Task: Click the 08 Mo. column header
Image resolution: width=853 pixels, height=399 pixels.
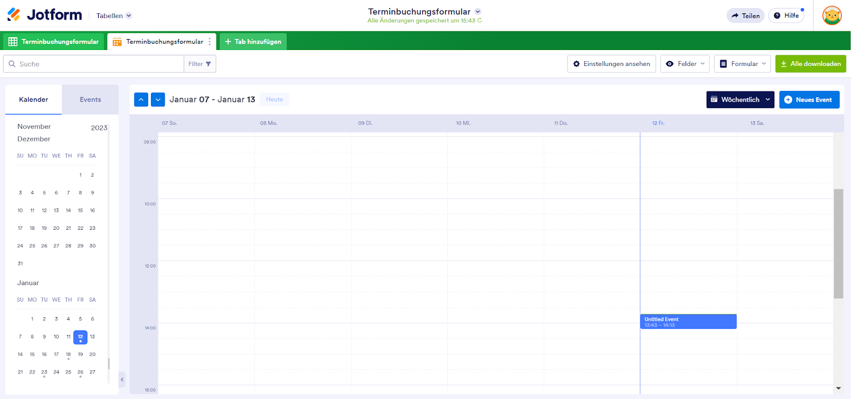Action: (x=269, y=123)
